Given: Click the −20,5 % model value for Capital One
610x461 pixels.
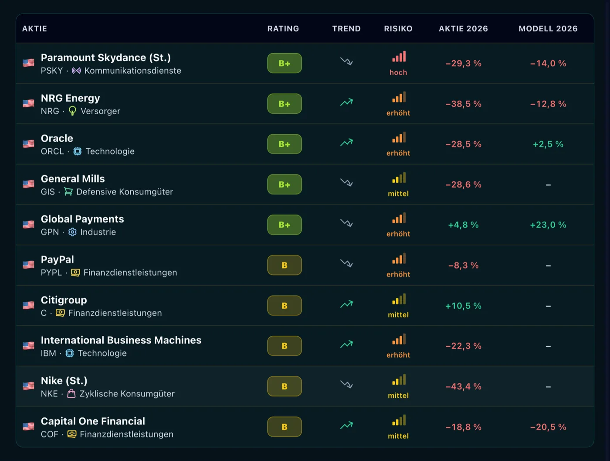Looking at the screenshot, I should pos(548,427).
